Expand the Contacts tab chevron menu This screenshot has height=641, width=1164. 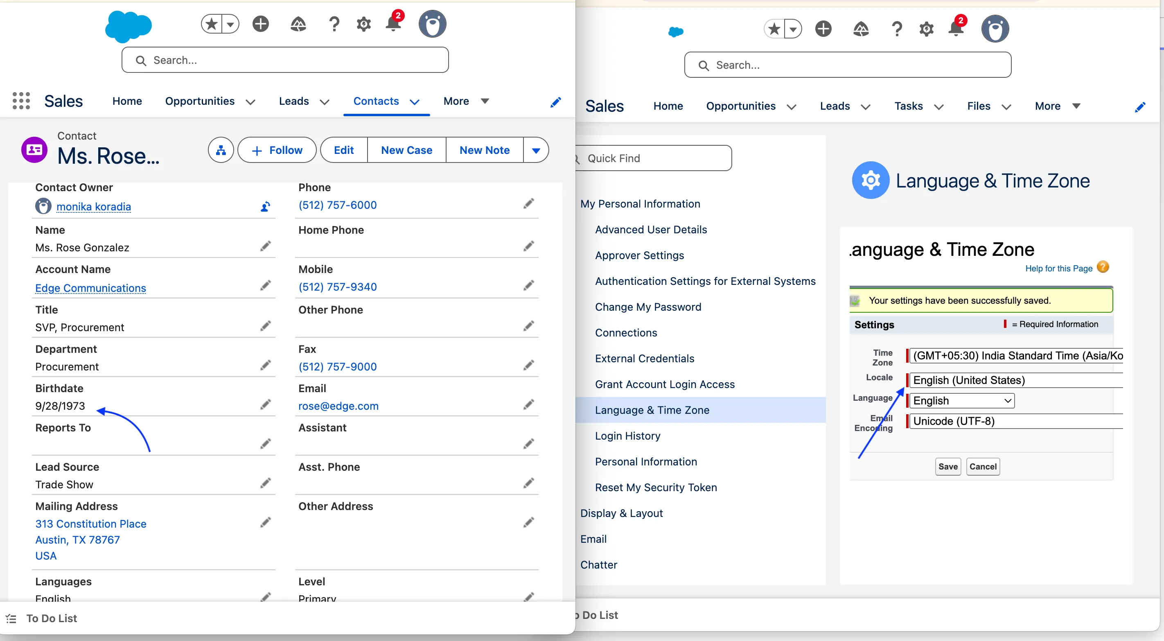pyautogui.click(x=414, y=102)
